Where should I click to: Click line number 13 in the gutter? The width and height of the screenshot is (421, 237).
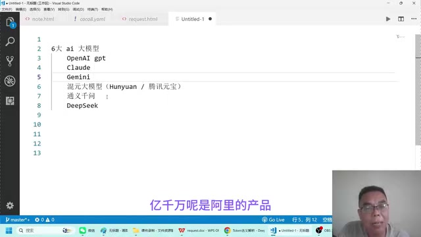coord(37,153)
